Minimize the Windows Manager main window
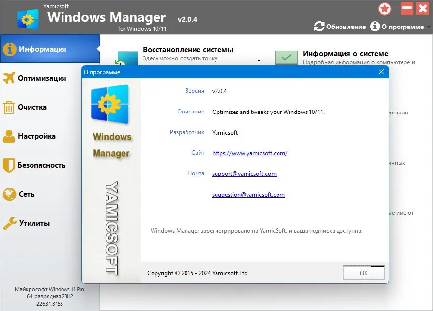This screenshot has width=433, height=311. click(406, 8)
